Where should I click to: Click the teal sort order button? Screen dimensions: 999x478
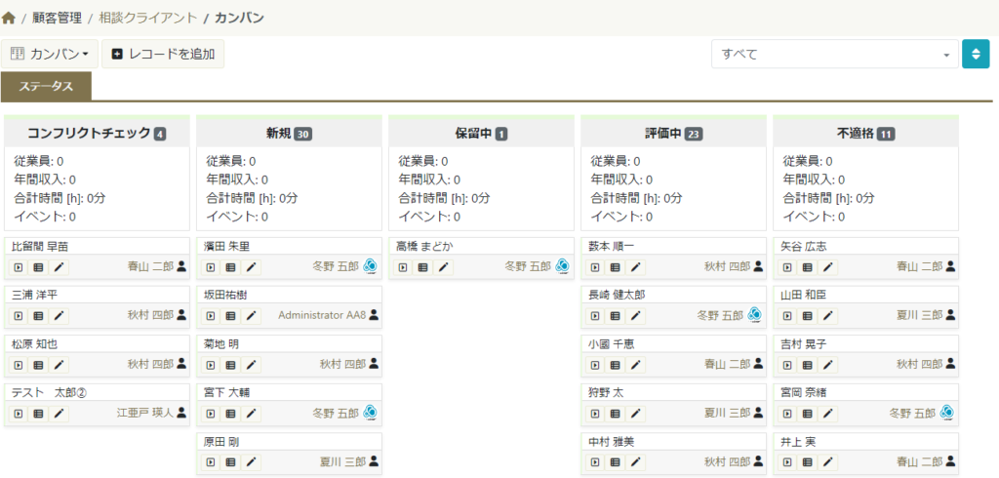click(x=976, y=55)
